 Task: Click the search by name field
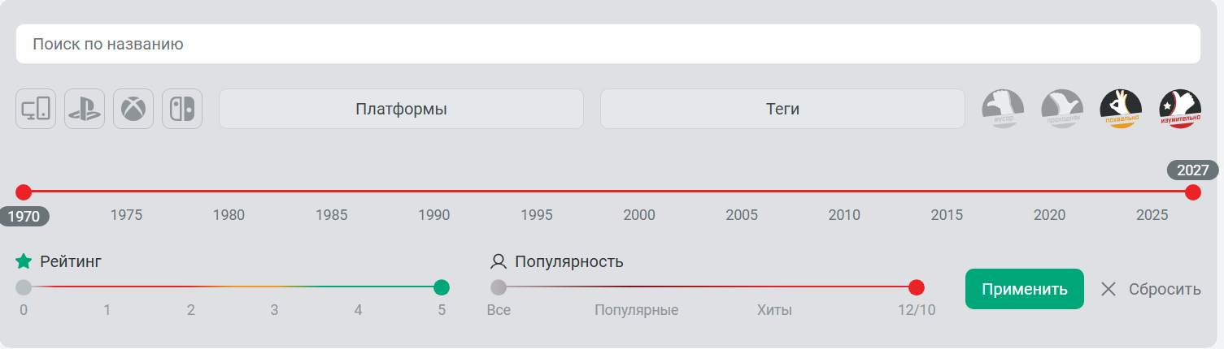[x=608, y=44]
